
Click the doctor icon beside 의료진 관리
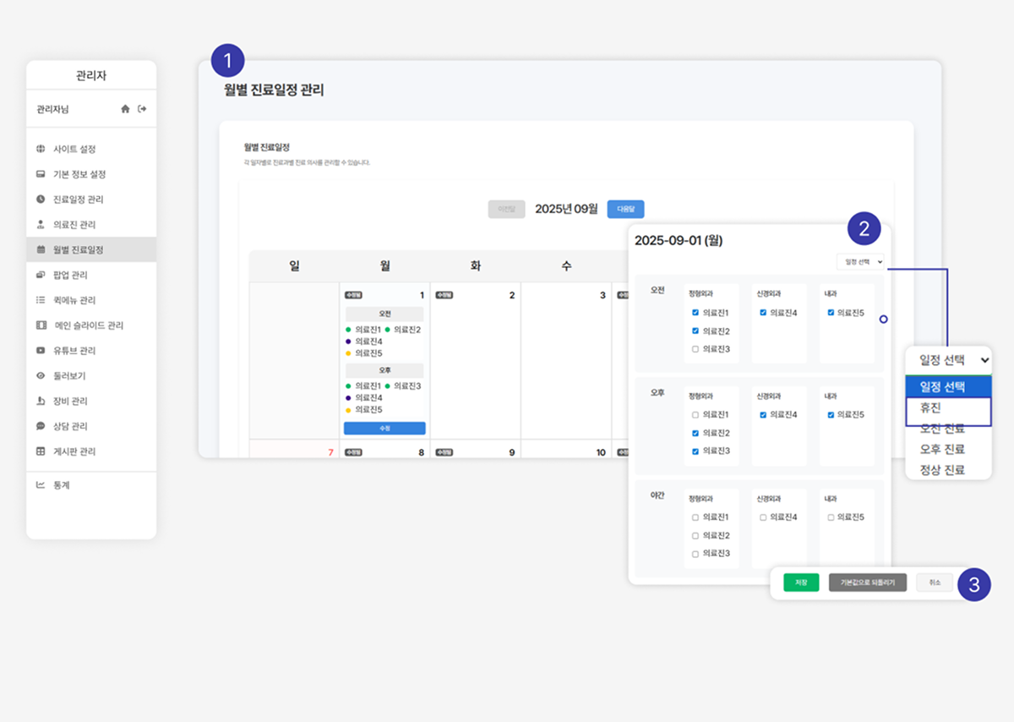pyautogui.click(x=41, y=225)
